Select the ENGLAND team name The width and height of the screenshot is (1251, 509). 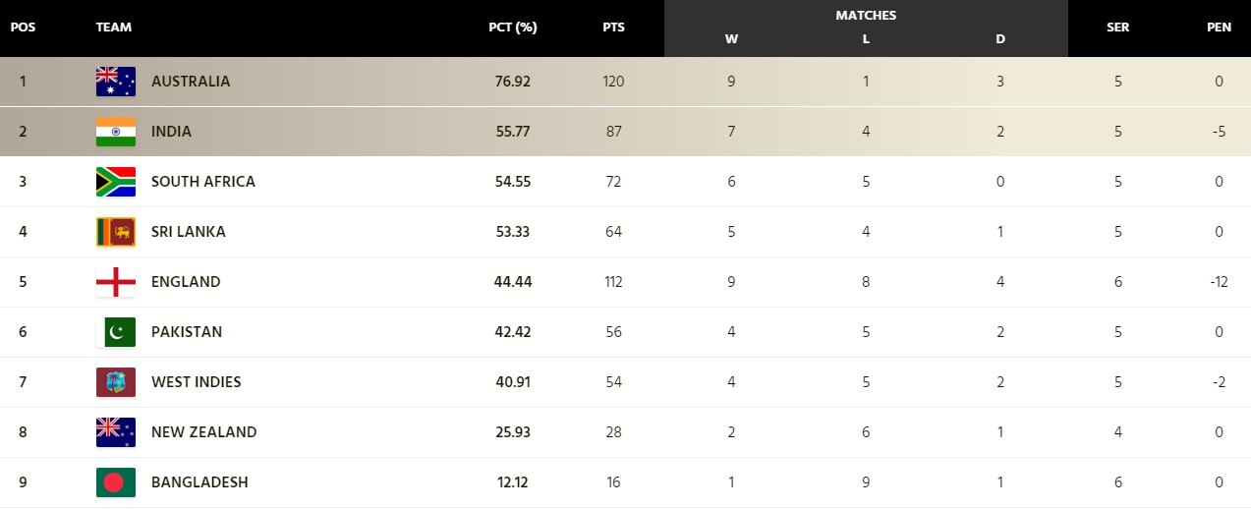pos(186,282)
